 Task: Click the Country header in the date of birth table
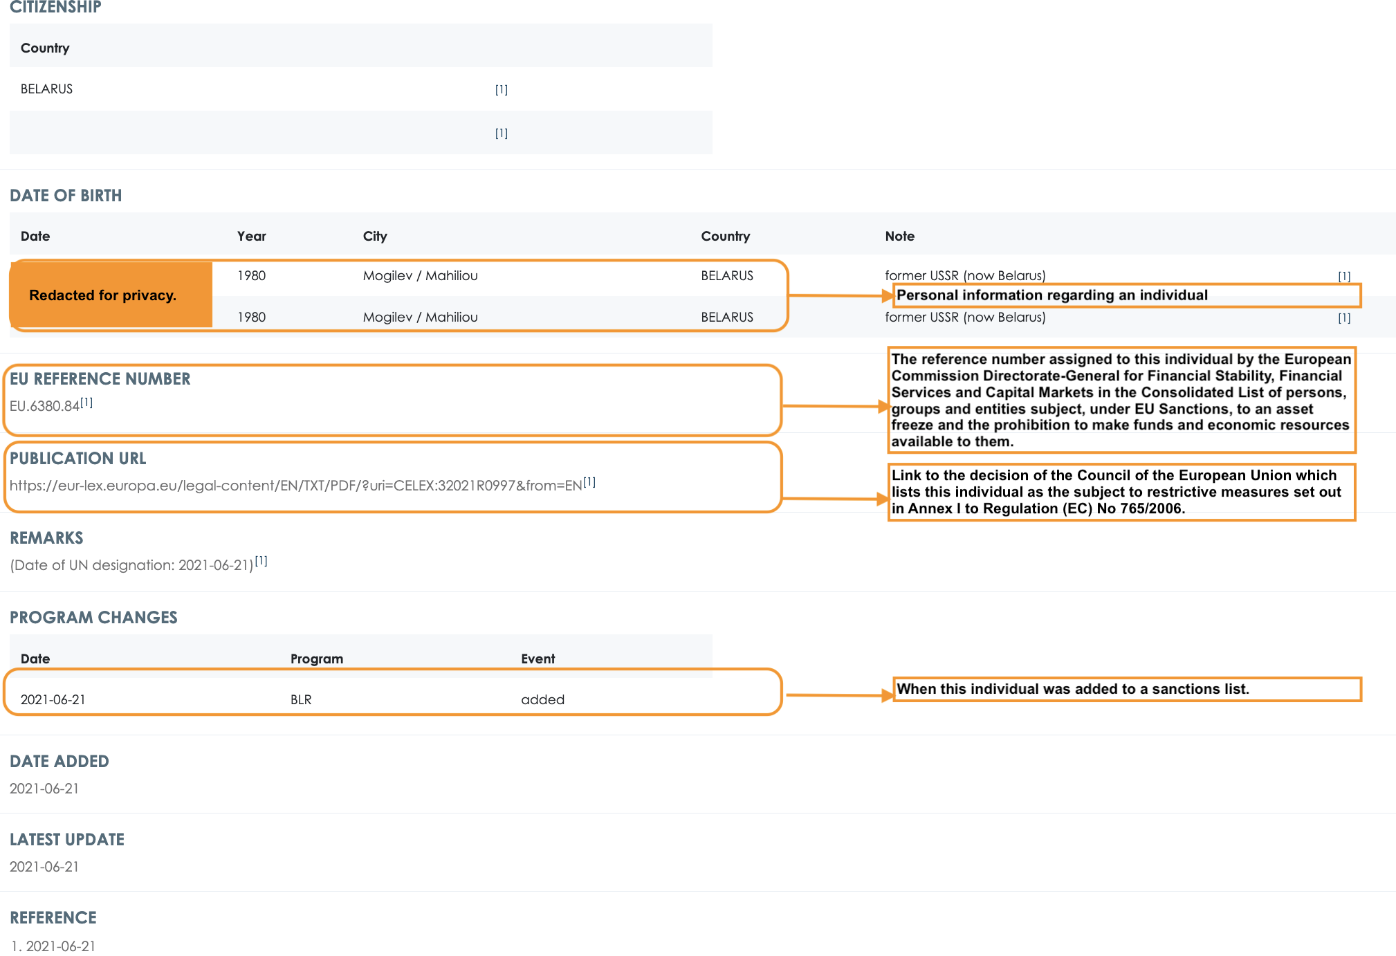click(726, 236)
